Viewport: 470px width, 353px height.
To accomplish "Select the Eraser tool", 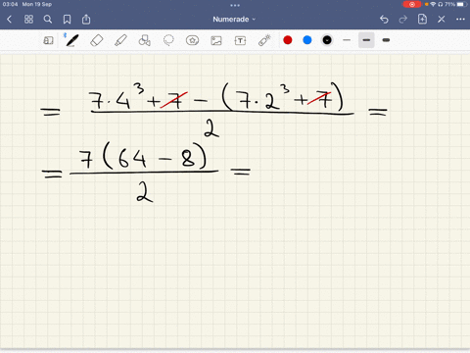I will (x=97, y=40).
